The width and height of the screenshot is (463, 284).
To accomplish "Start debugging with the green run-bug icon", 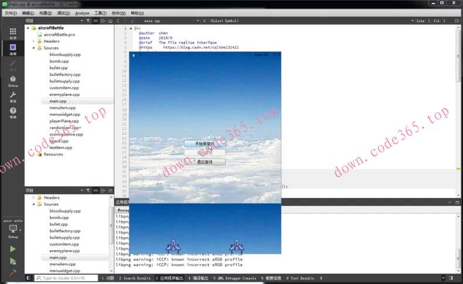I will point(12,261).
